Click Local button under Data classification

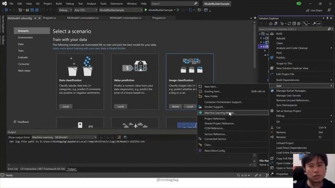[65, 107]
